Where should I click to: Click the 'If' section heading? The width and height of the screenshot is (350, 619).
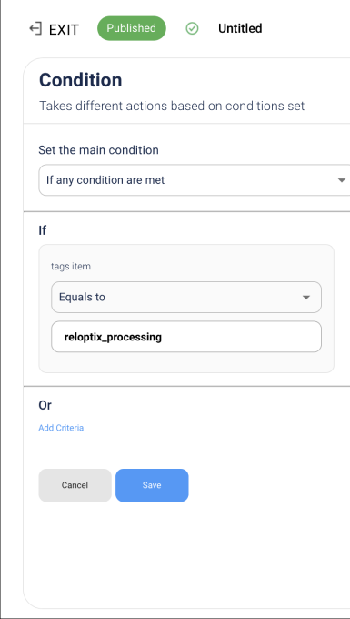coord(42,230)
